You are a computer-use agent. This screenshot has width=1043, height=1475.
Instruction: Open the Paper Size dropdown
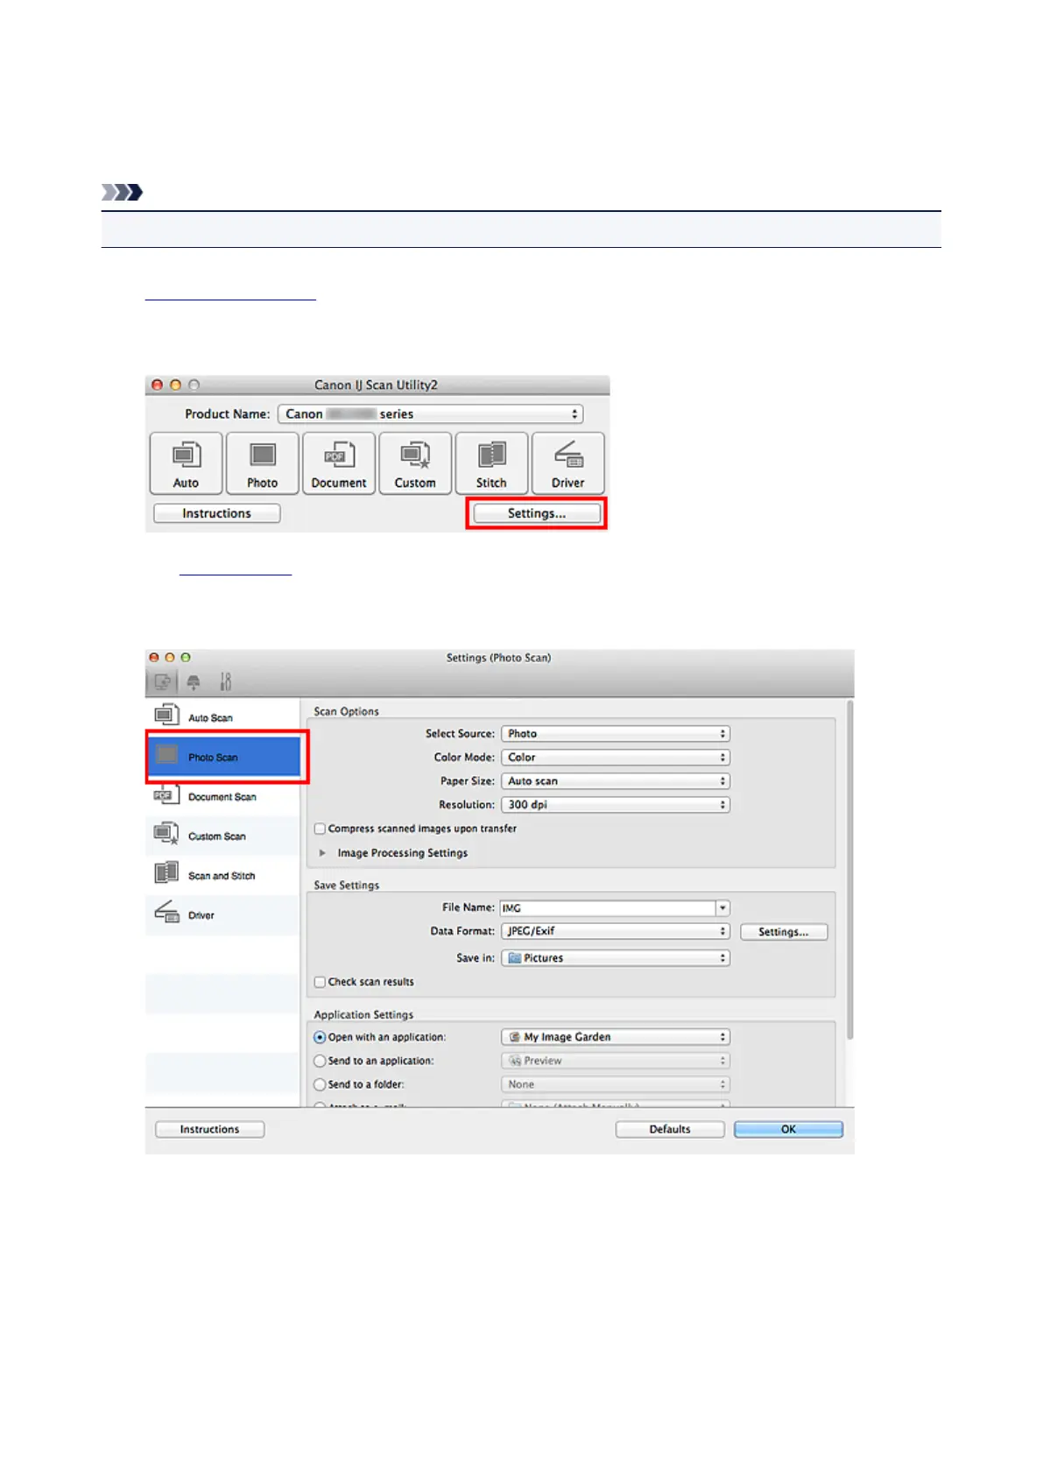click(616, 781)
